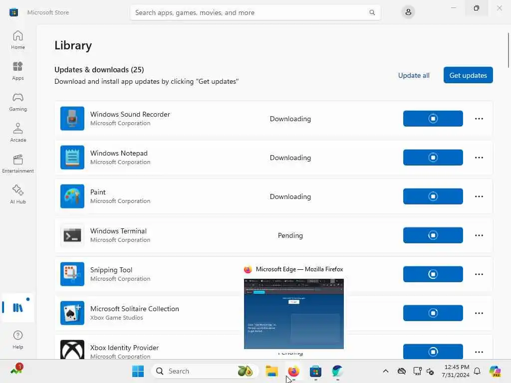Go to Apps in the sidebar
511x383 pixels.
17,71
